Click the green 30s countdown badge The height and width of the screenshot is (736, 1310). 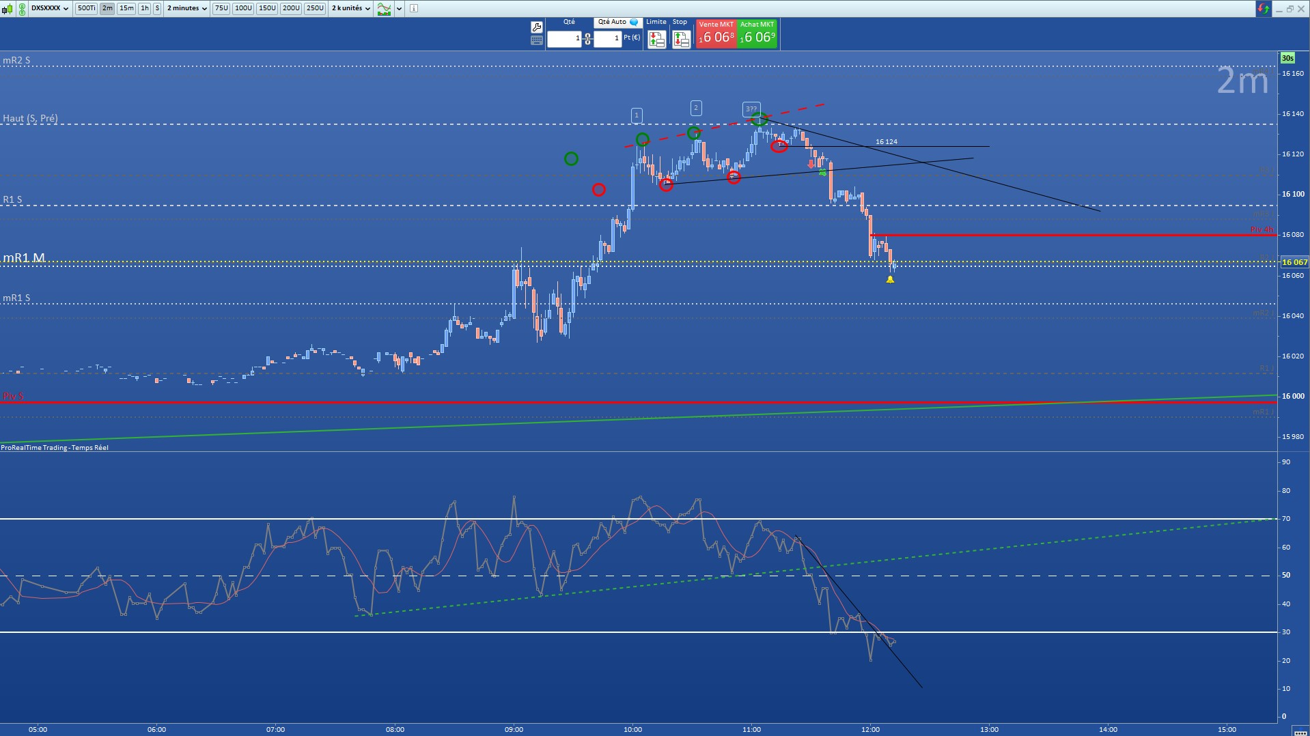[x=1287, y=59]
